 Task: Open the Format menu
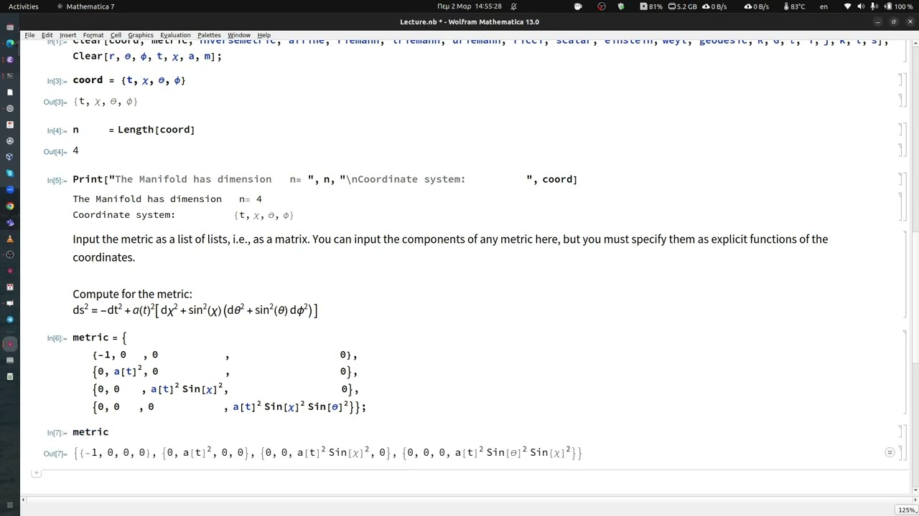pyautogui.click(x=93, y=35)
